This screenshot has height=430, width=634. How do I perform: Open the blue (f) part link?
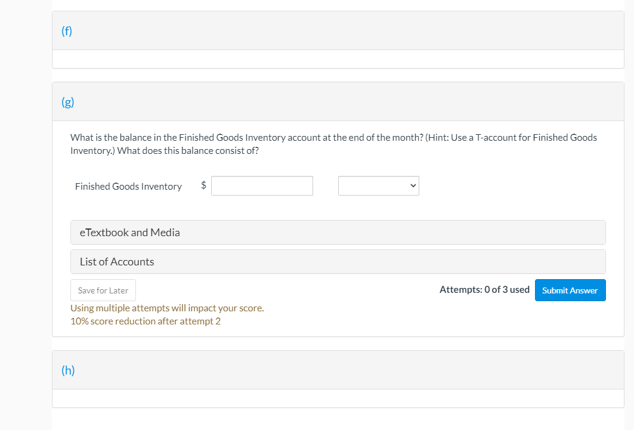coord(67,31)
